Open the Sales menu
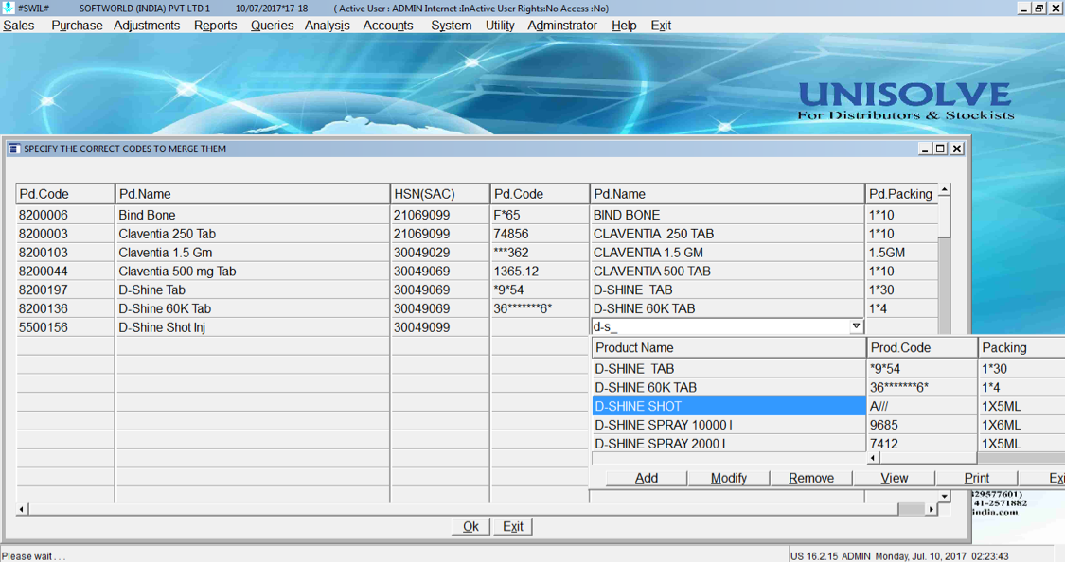The width and height of the screenshot is (1065, 562). [18, 26]
